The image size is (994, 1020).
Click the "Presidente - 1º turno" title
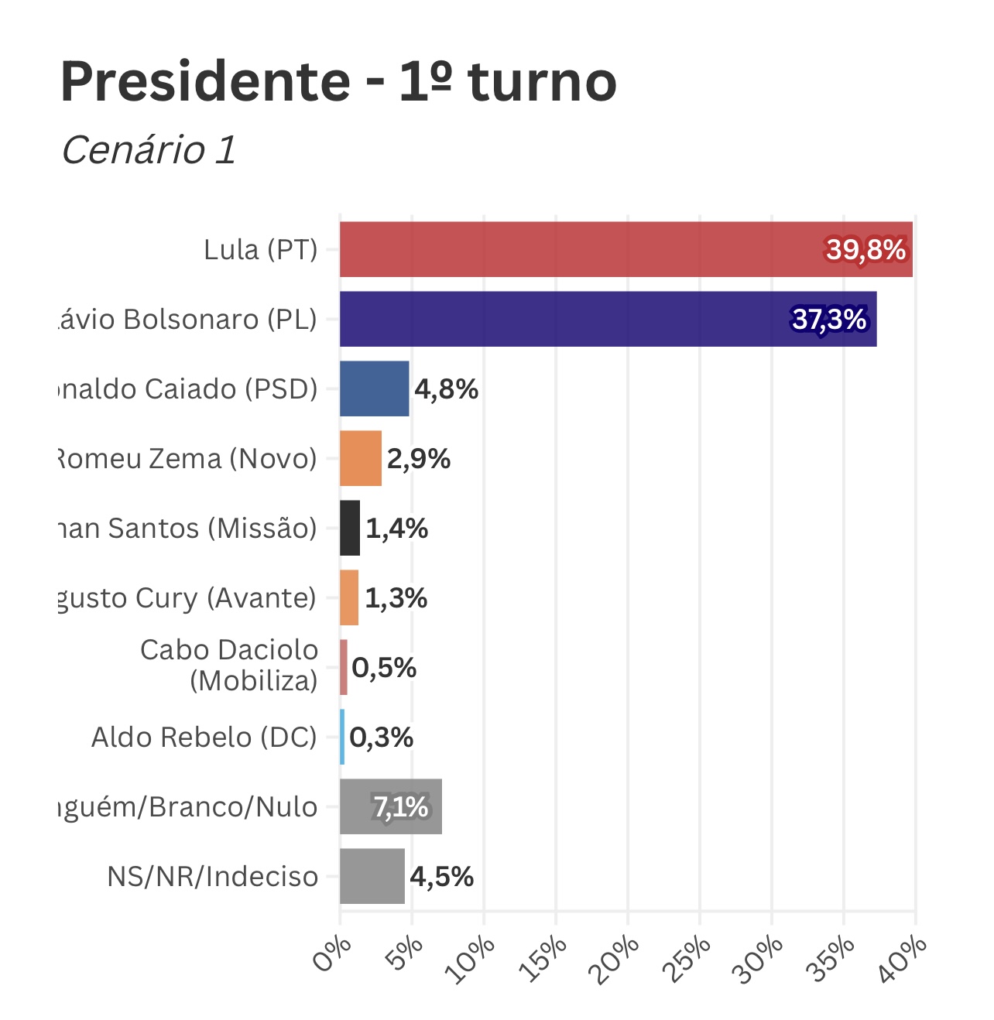tap(338, 81)
